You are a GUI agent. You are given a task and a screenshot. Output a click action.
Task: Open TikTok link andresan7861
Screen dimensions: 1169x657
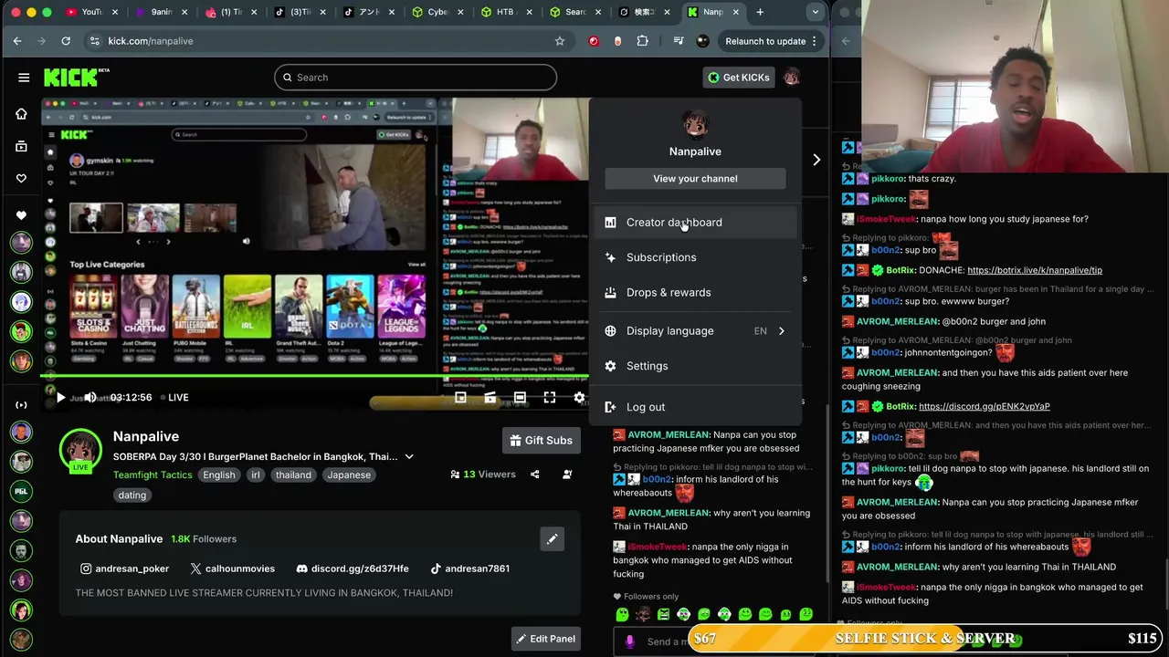pos(470,568)
